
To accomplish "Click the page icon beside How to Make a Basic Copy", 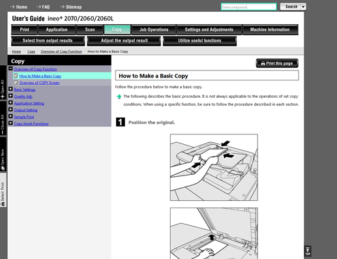I will (x=16, y=76).
